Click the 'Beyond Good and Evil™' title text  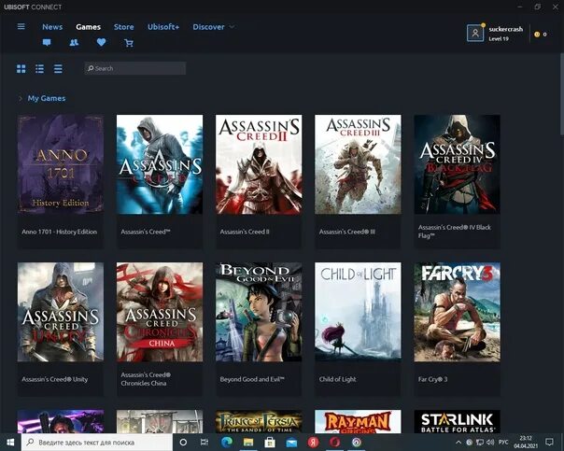click(x=252, y=379)
